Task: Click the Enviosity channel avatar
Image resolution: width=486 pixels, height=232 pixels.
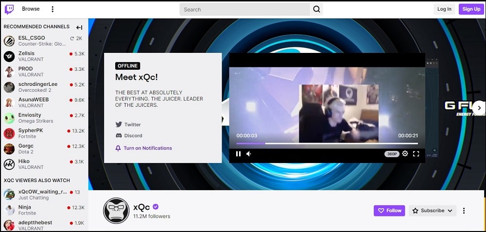Action: (9, 118)
